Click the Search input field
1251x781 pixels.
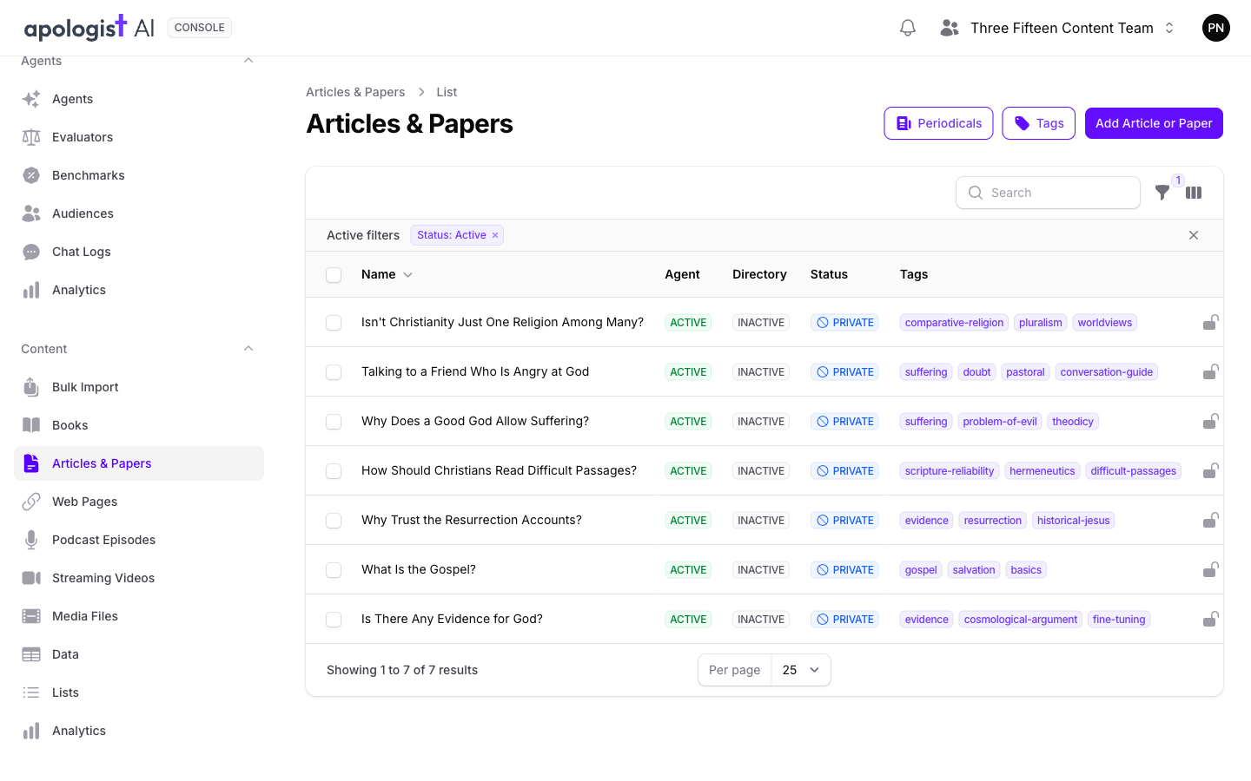point(1048,193)
